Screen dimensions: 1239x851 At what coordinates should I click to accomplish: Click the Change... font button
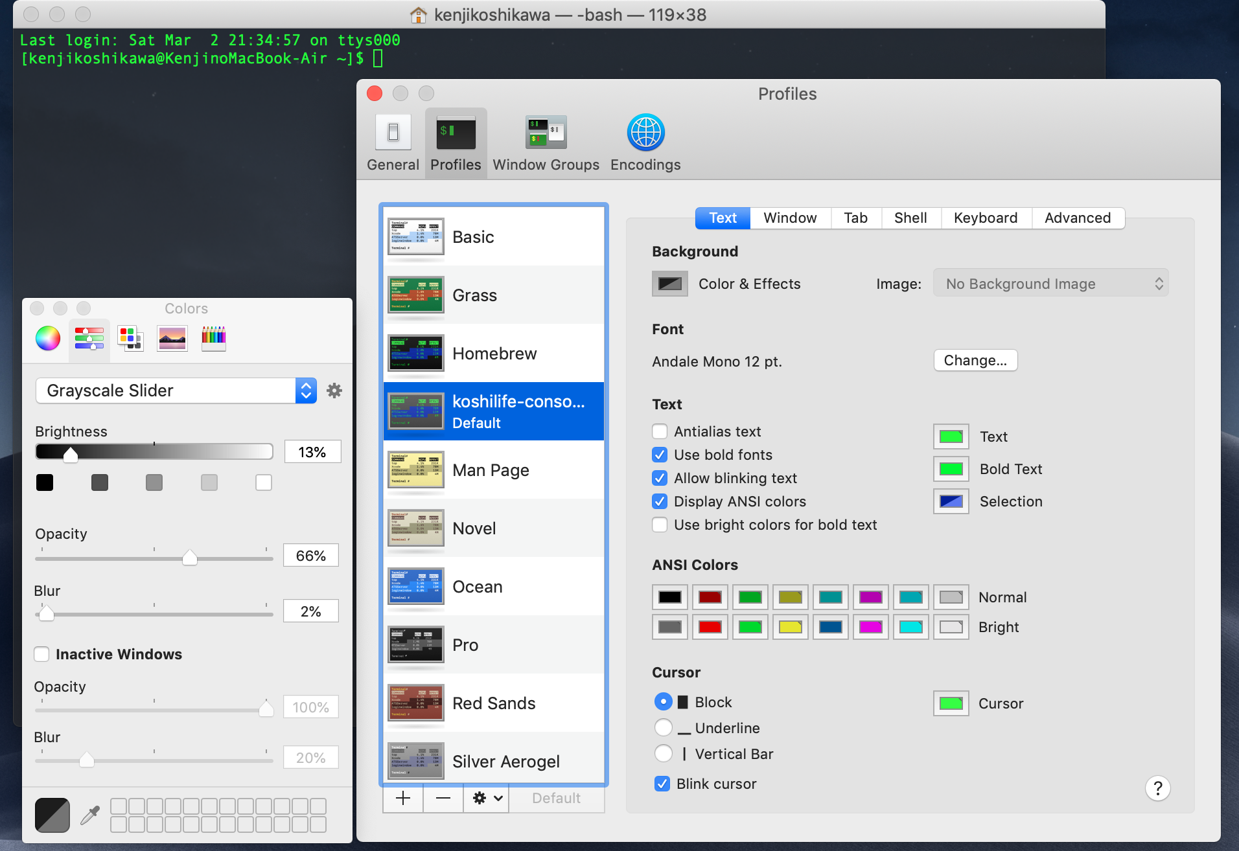pyautogui.click(x=975, y=360)
